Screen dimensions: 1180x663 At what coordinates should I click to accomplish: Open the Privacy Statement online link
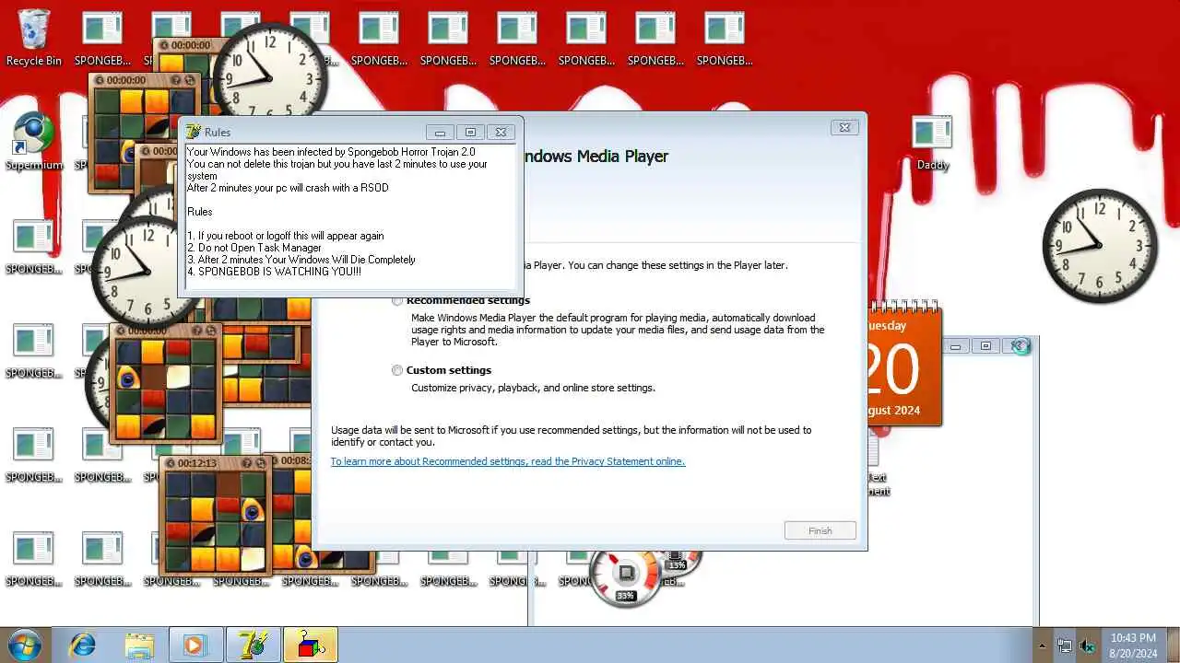(508, 461)
